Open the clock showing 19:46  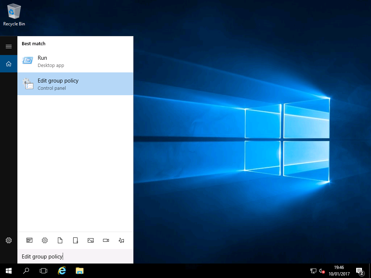click(x=339, y=271)
